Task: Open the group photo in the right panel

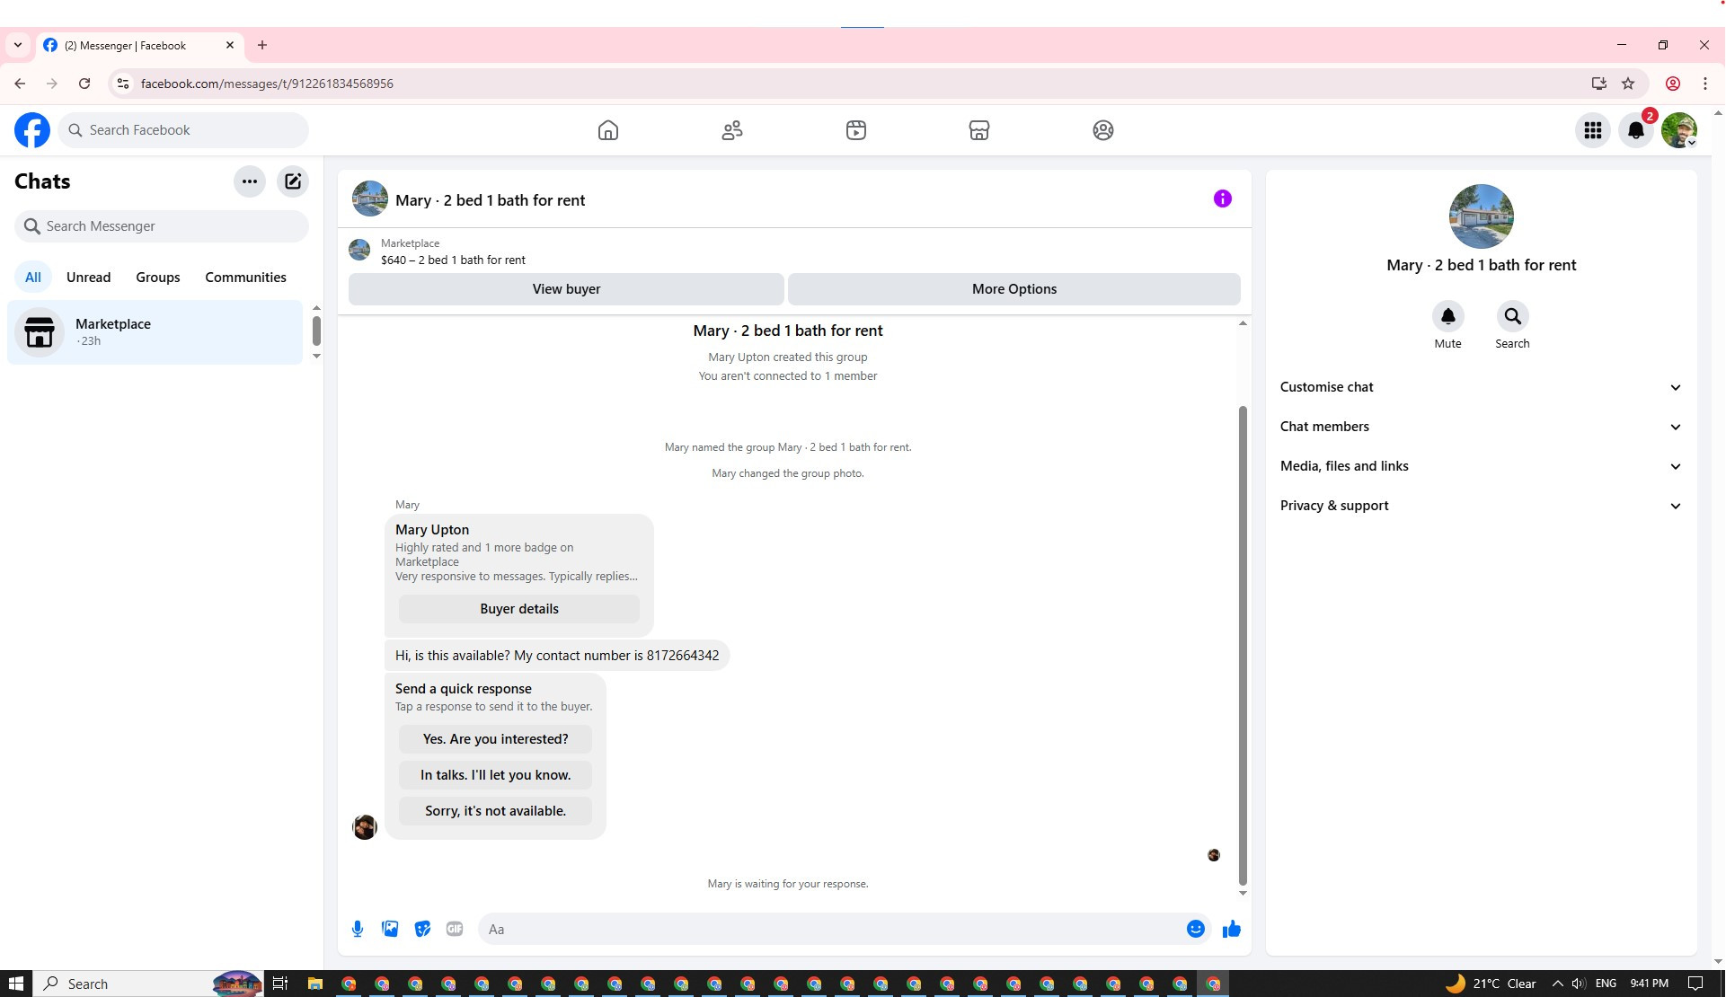Action: 1481,216
